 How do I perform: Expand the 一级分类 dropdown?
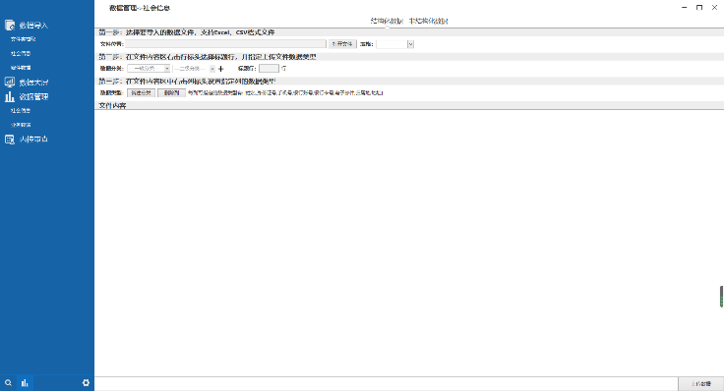149,68
